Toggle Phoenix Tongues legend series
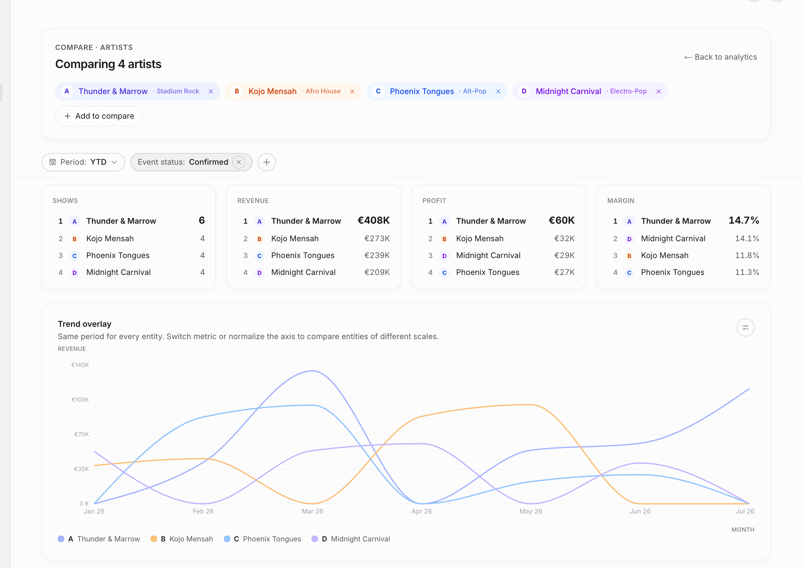Screen dimensions: 802x568 pyautogui.click(x=262, y=538)
